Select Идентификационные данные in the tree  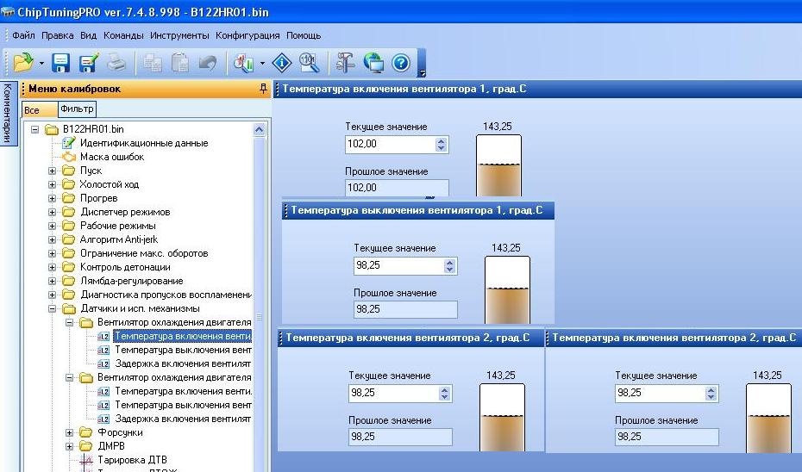tap(144, 143)
